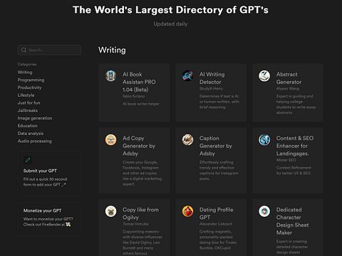Open the Submit your GPT card
Viewport: 342px width, 256px height.
50,173
